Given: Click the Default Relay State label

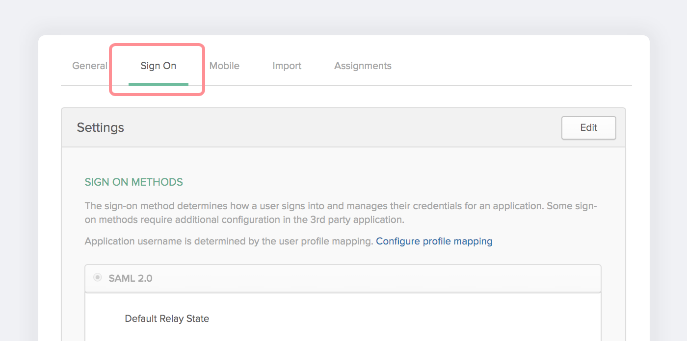Looking at the screenshot, I should (167, 318).
